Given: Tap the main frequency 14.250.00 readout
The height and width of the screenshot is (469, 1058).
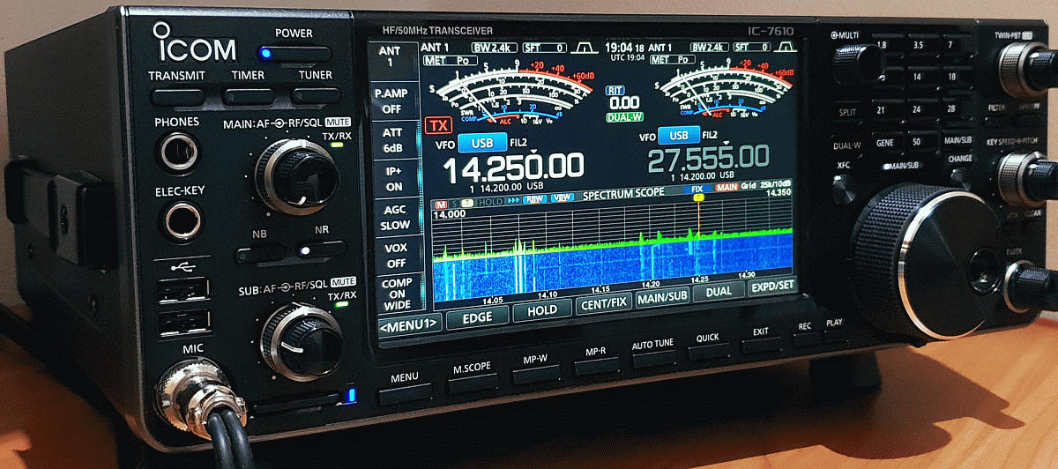Looking at the screenshot, I should click(x=512, y=168).
